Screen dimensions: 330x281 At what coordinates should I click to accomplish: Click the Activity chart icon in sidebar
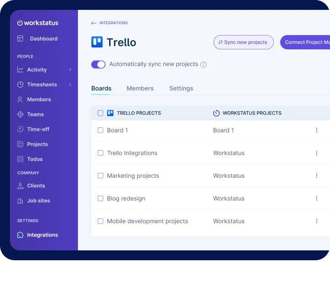[x=20, y=70]
